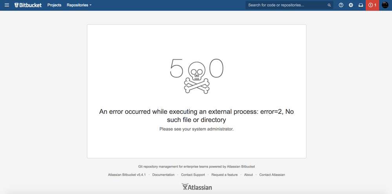392x194 pixels.
Task: Click the Request a feature link
Action: (x=224, y=175)
